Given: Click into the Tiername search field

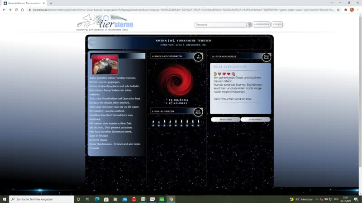Looking at the screenshot, I should click(220, 25).
